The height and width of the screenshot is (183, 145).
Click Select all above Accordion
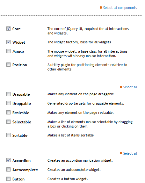130,153
